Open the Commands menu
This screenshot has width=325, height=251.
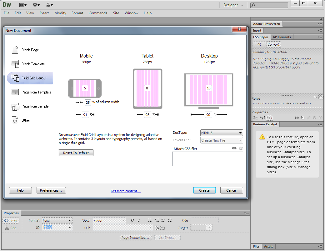98,13
